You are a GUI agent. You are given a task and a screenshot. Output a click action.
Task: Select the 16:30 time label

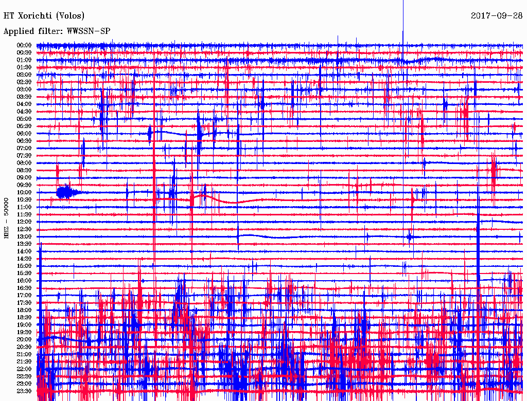[x=24, y=288]
